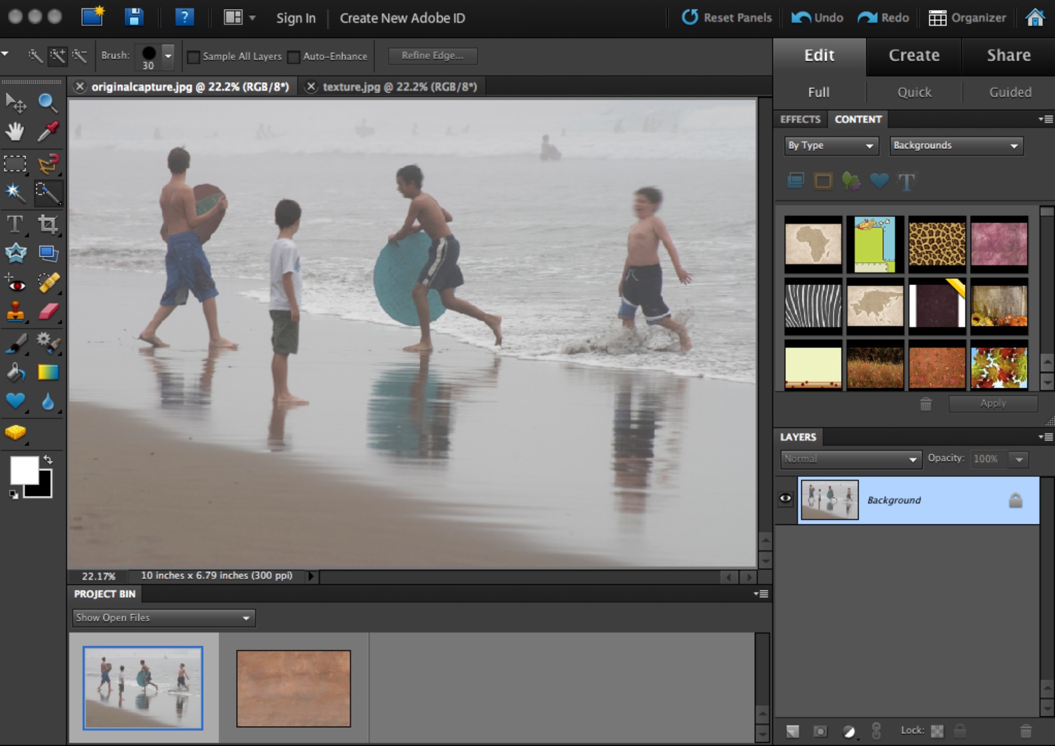Screen dimensions: 1055x746
Task: Toggle Text filter T icon in Content panel
Action: pyautogui.click(x=907, y=181)
